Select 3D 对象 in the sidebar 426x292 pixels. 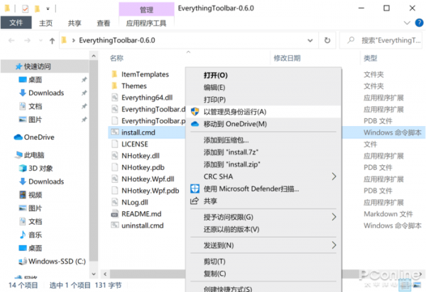point(40,168)
